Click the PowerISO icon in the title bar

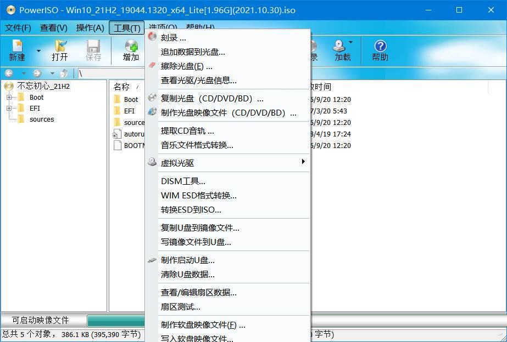10,10
